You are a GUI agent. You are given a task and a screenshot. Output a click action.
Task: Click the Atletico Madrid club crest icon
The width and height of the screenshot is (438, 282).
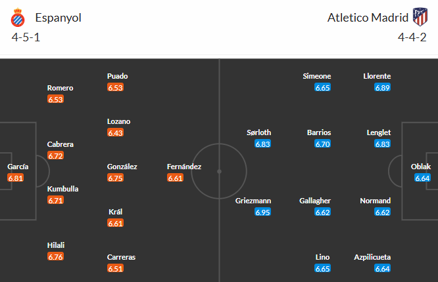(420, 17)
